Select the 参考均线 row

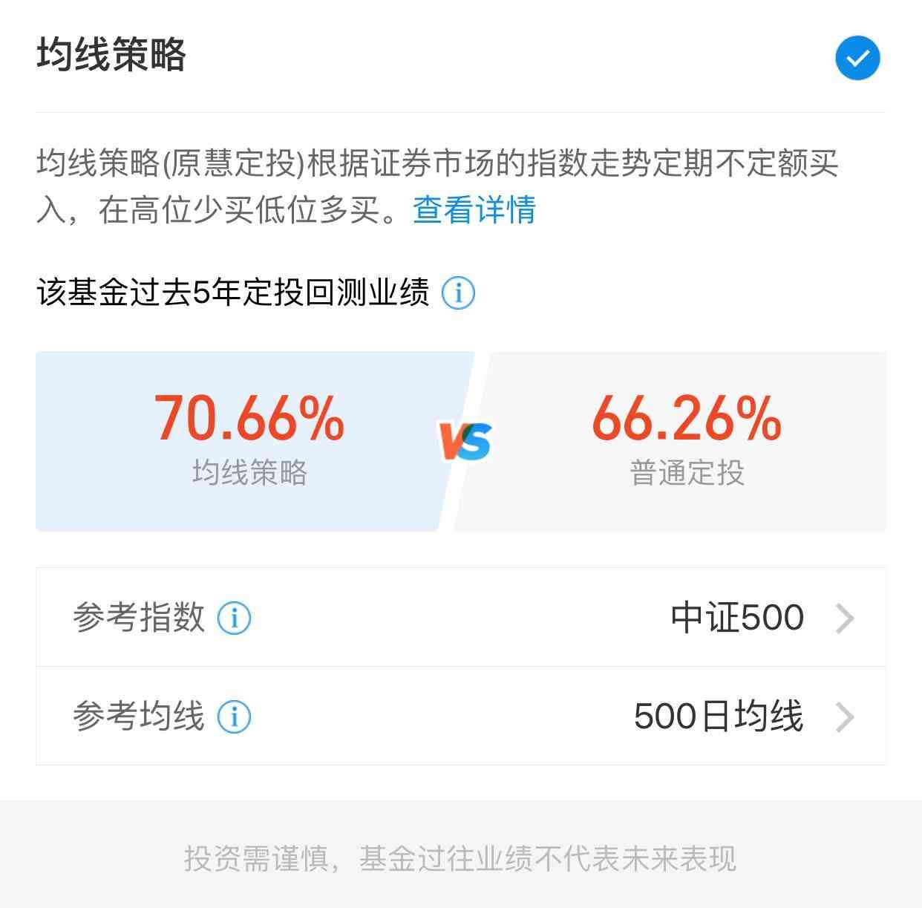(x=460, y=716)
